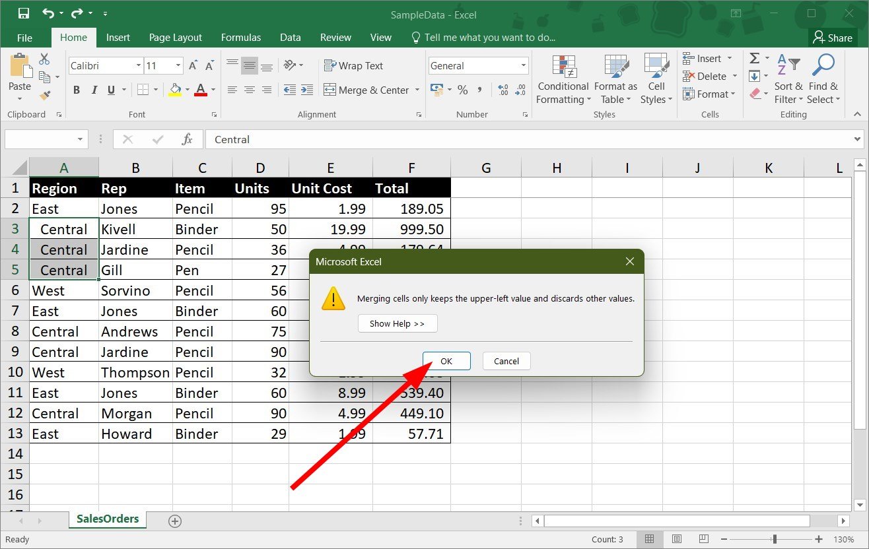Screen dimensions: 869x549
Task: Open the font size dropdown
Action: point(178,65)
